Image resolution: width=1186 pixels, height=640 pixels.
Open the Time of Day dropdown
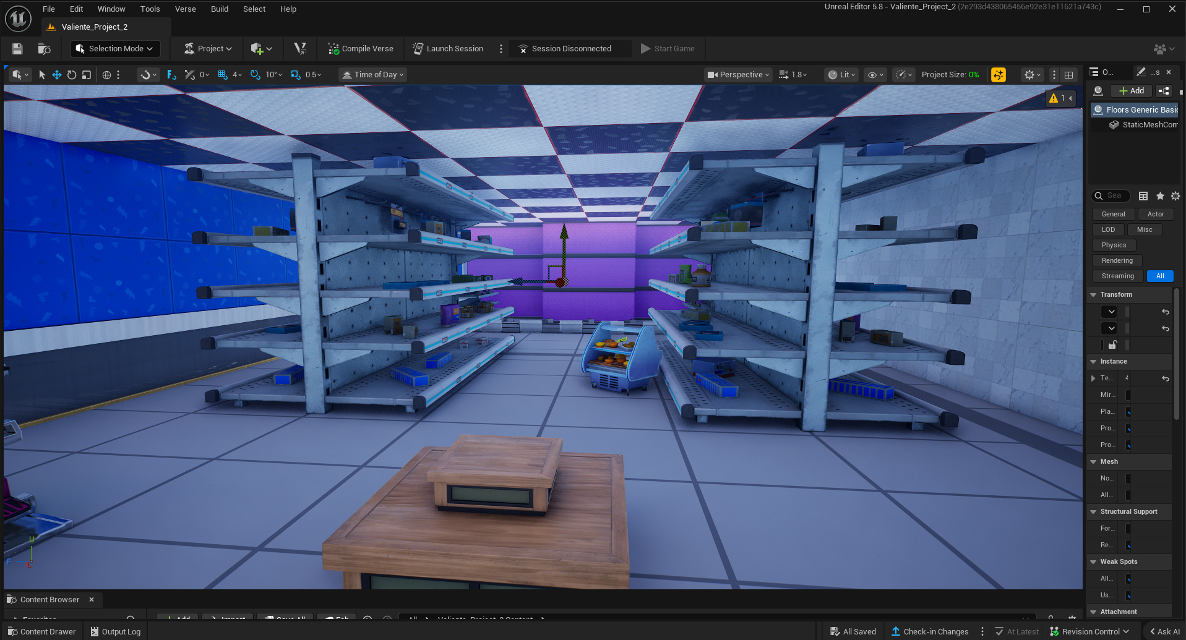[x=373, y=75]
